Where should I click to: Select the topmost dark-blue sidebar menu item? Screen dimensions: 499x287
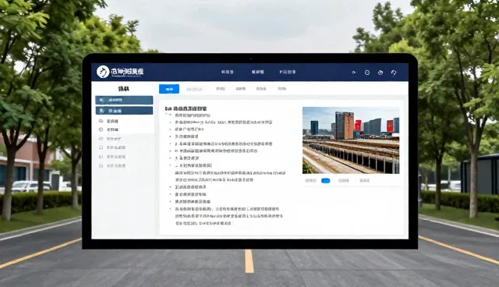(x=124, y=100)
